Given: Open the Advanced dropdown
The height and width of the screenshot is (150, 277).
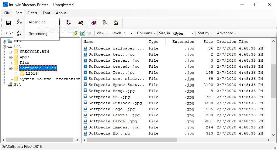Looking at the screenshot, I should coord(227,33).
